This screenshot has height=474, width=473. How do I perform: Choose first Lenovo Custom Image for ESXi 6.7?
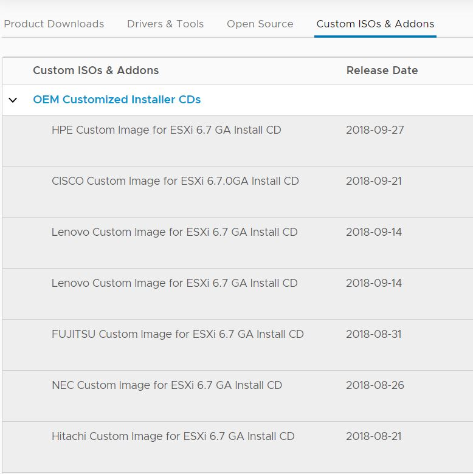(x=238, y=242)
